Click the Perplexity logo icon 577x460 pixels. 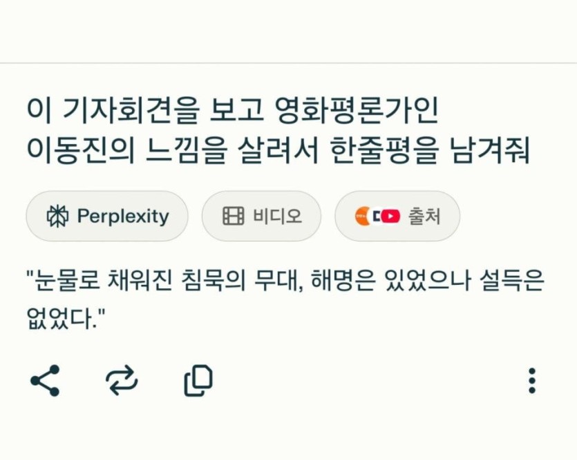pyautogui.click(x=58, y=217)
